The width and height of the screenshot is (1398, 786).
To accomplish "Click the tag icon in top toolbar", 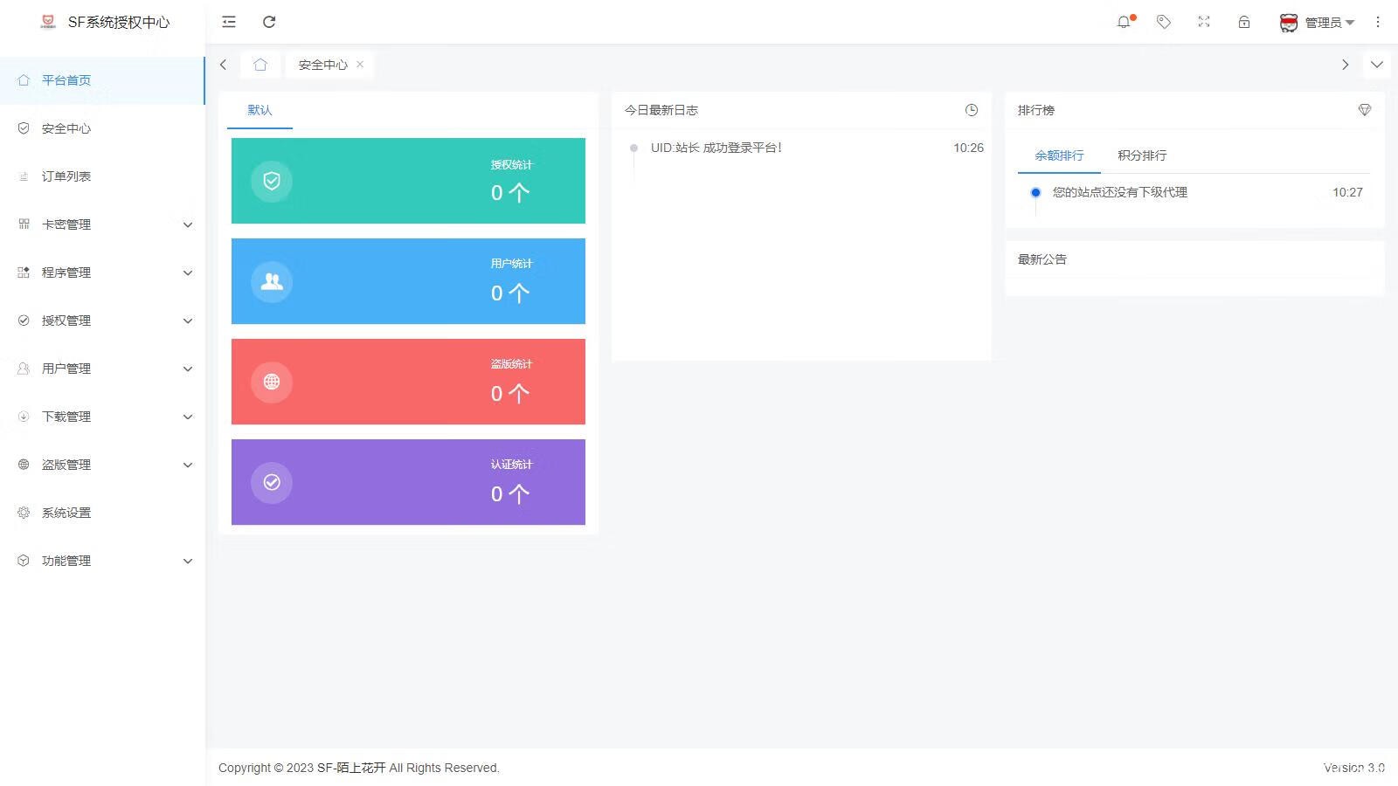I will (1164, 22).
